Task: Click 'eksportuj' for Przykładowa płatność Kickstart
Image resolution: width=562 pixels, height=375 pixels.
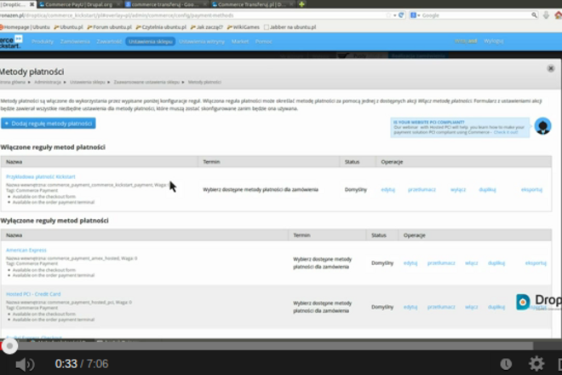Action: [532, 189]
